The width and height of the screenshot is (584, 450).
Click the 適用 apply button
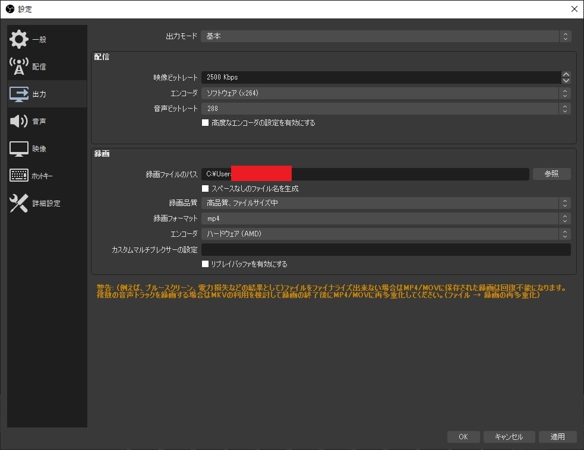[x=557, y=436]
